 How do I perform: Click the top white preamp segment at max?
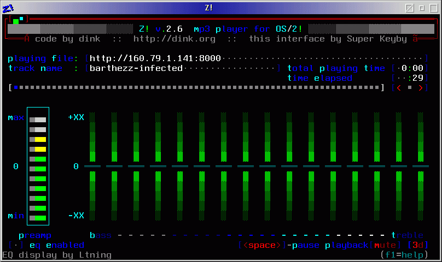(x=38, y=120)
